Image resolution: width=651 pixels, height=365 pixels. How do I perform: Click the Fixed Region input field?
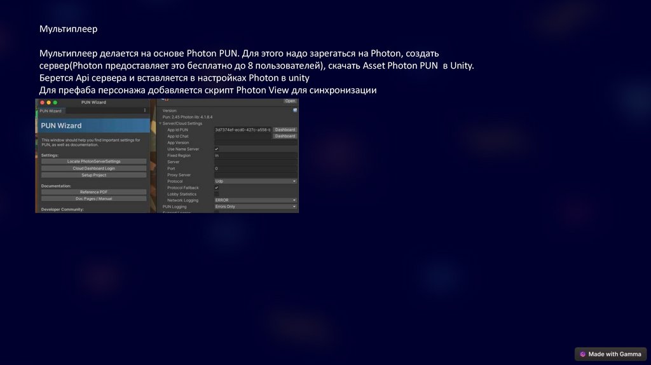[x=256, y=155]
